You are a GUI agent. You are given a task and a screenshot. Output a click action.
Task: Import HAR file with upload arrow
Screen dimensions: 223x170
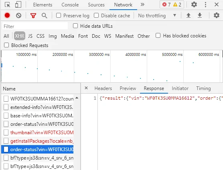click(x=189, y=15)
